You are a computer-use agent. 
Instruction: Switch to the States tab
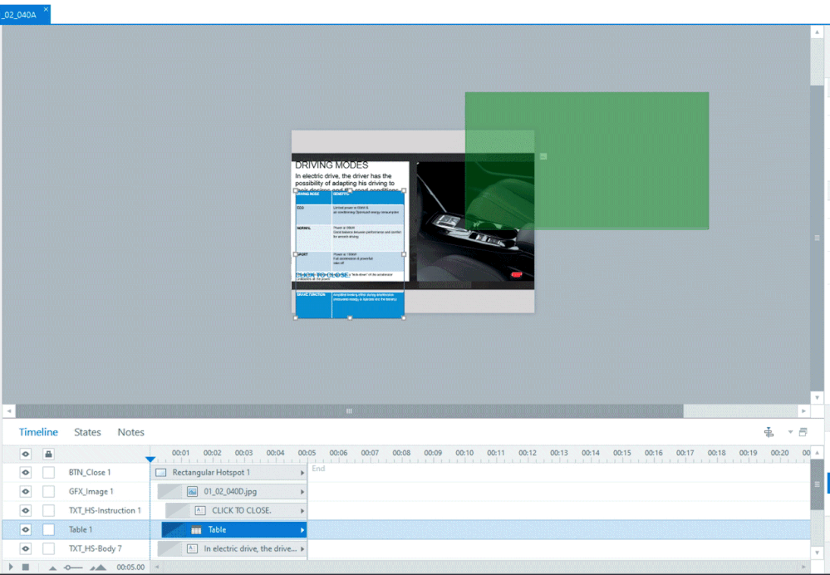tap(87, 432)
